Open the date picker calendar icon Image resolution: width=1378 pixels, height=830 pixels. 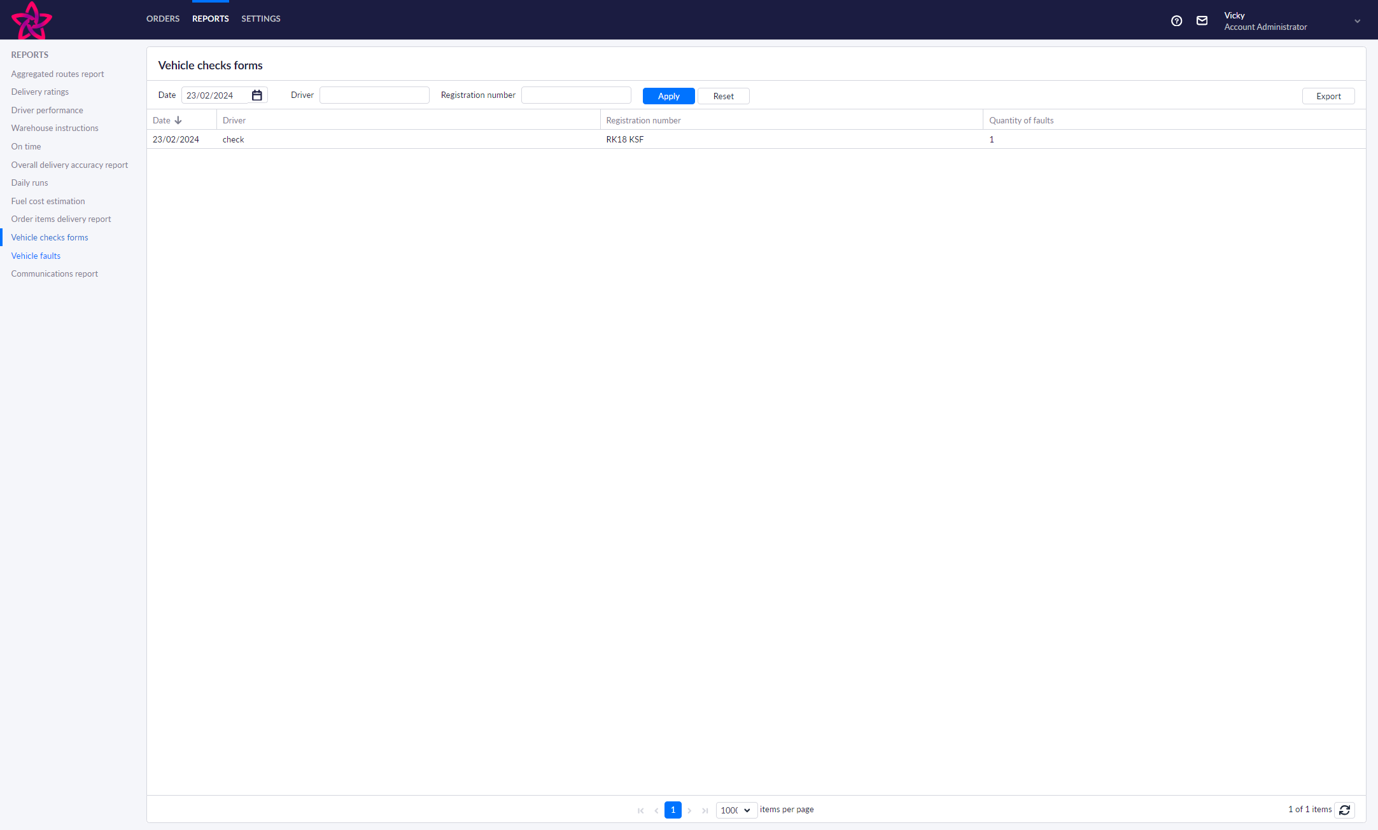point(257,95)
